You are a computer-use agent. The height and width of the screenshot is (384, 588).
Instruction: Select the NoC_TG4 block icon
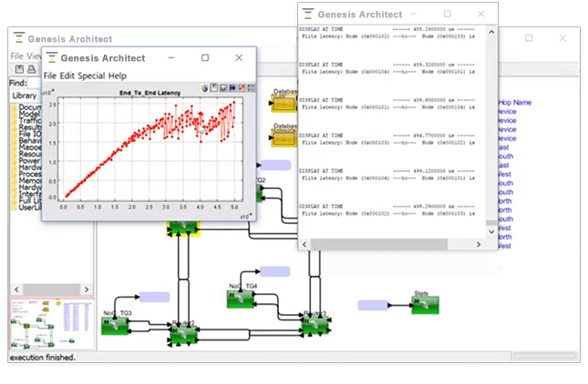(241, 299)
